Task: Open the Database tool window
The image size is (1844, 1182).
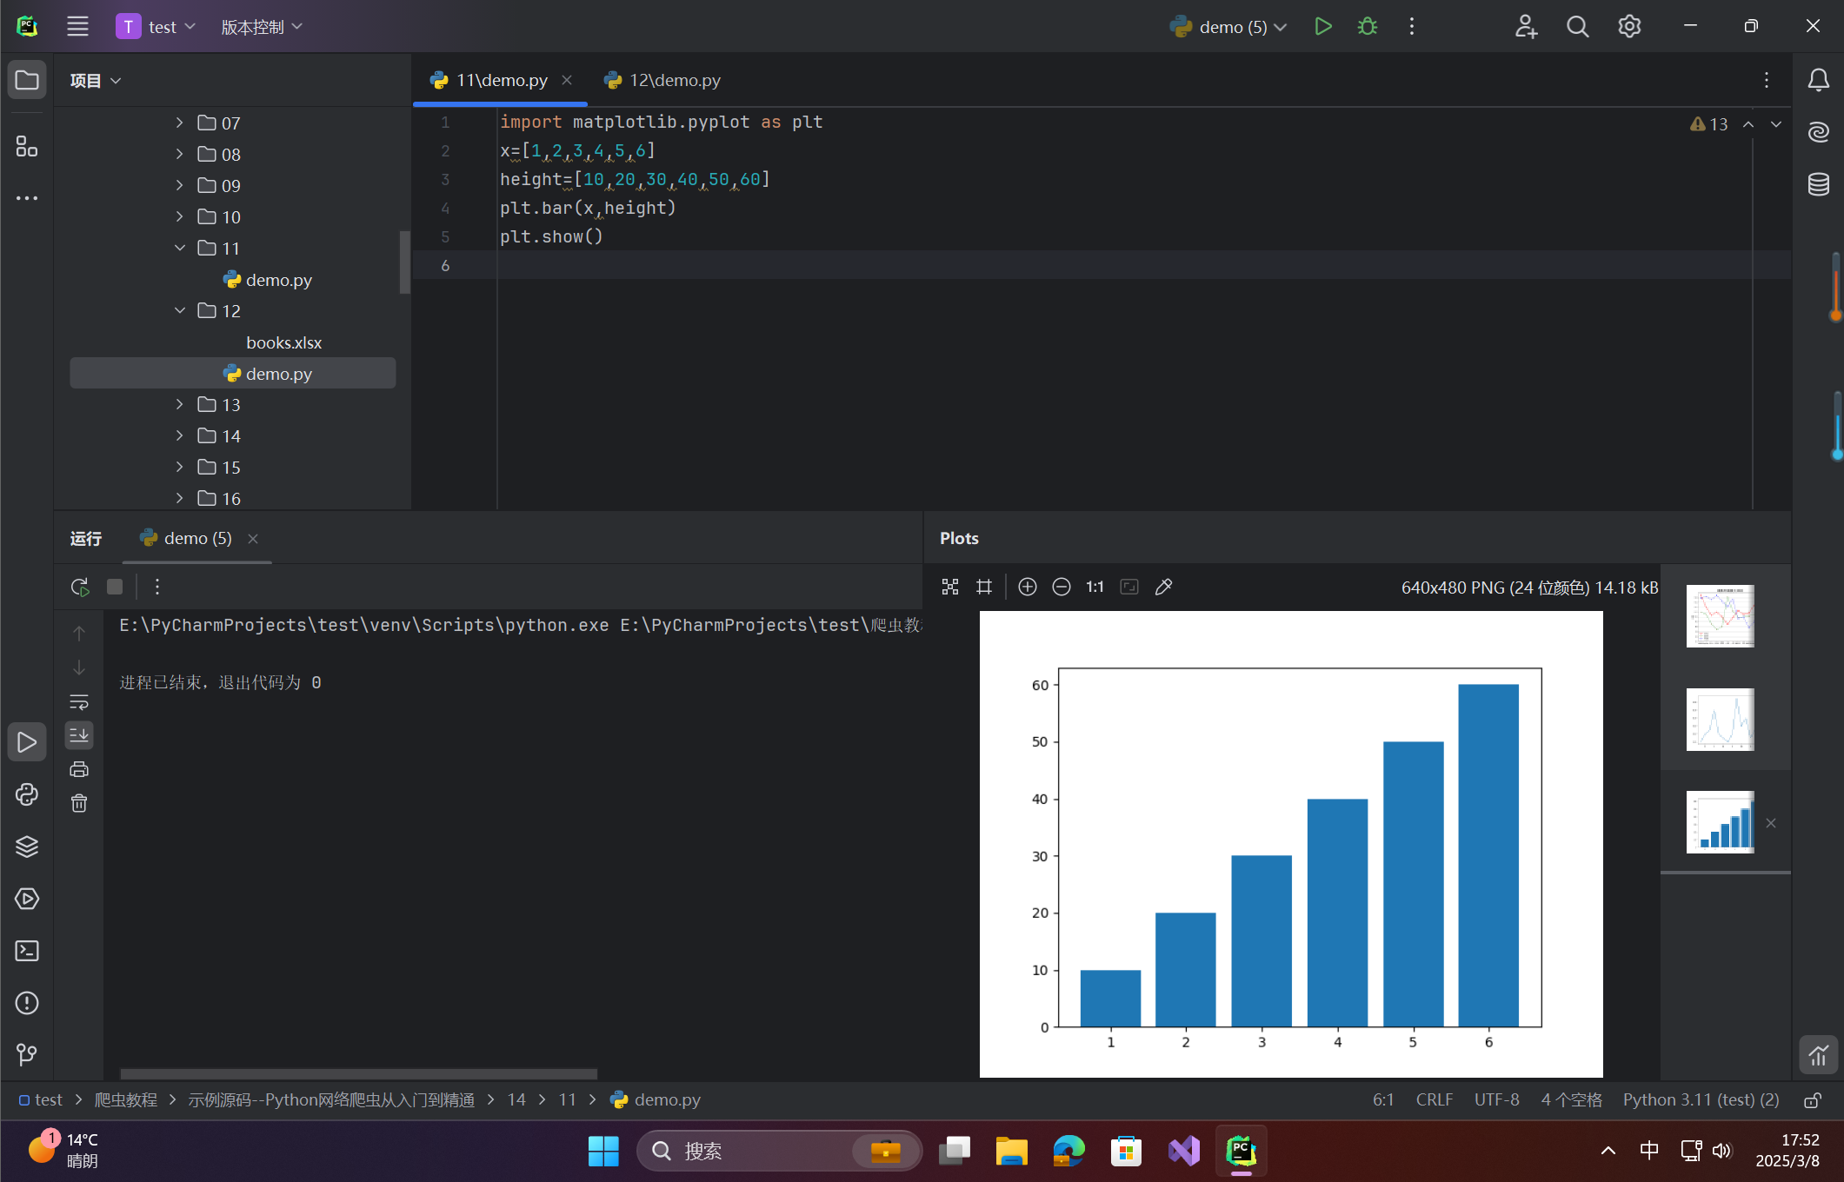Action: 1819,184
